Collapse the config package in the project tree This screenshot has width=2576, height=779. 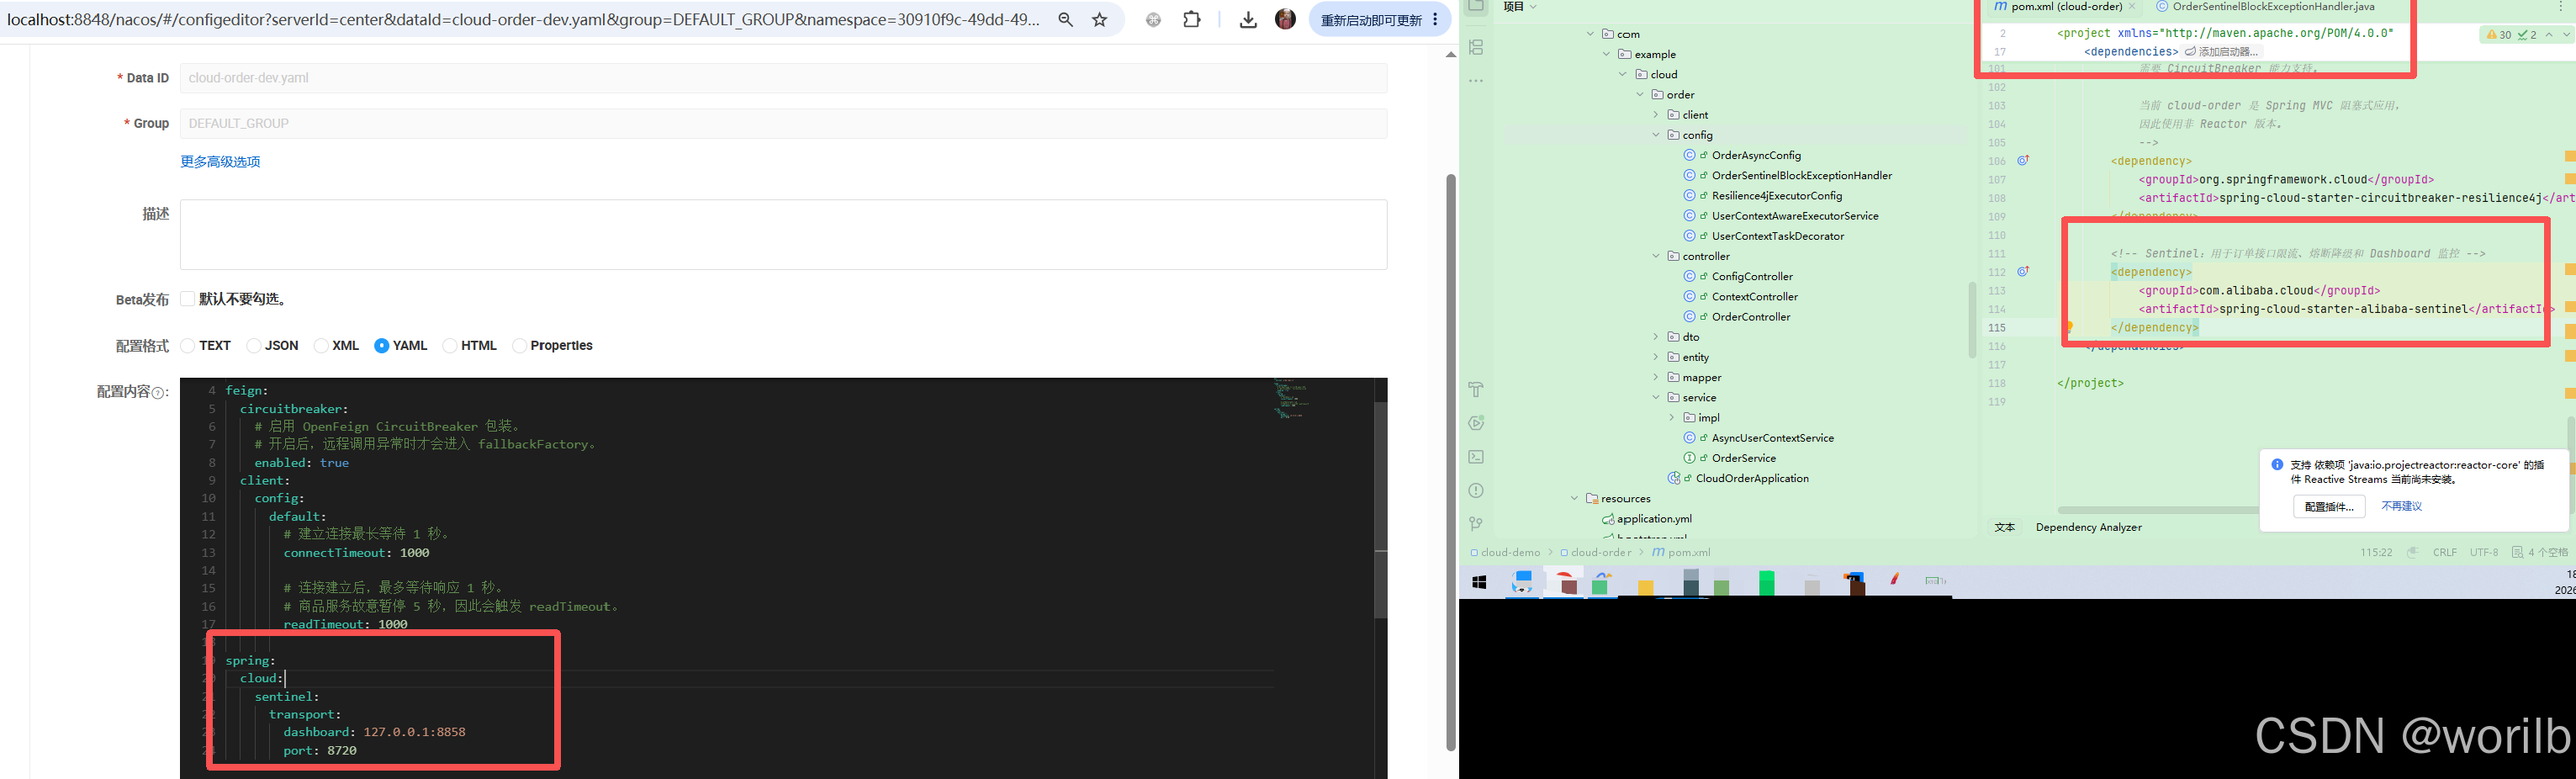(1656, 135)
